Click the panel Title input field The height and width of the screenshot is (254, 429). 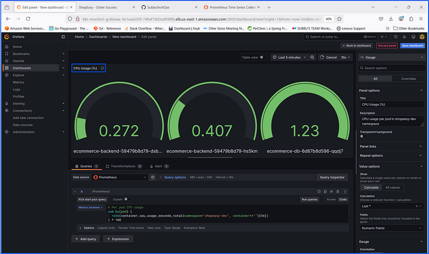392,104
